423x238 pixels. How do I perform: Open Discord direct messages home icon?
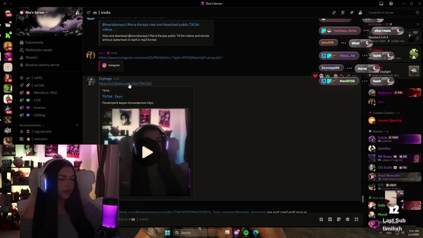(8, 13)
